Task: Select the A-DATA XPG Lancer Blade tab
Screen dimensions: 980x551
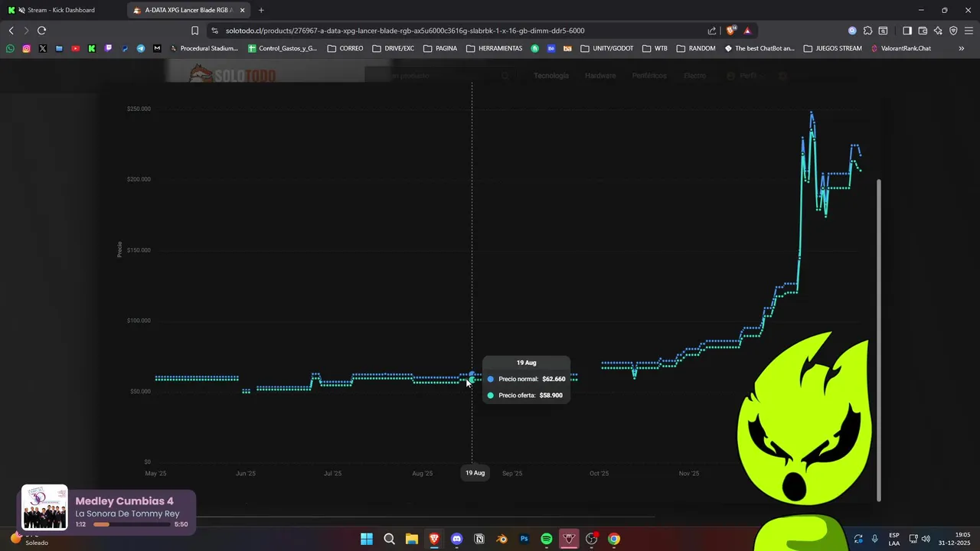Action: pos(188,10)
